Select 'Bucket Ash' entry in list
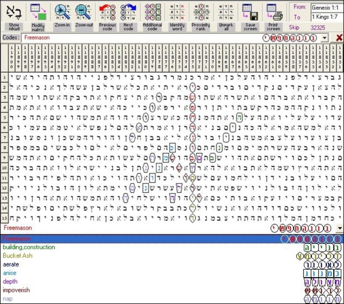Screen dimensions: 344x304 18,256
